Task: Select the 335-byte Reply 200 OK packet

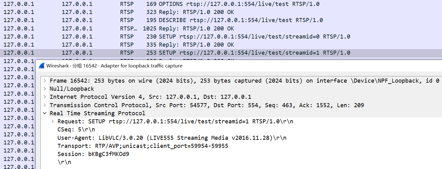Action: coord(221,44)
